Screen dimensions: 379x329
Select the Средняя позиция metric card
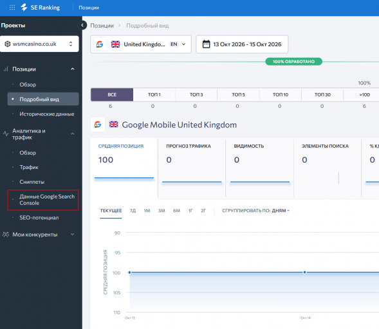click(124, 168)
